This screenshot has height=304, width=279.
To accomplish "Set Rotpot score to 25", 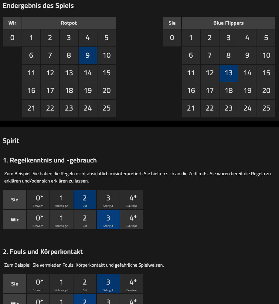I will pos(107,108).
